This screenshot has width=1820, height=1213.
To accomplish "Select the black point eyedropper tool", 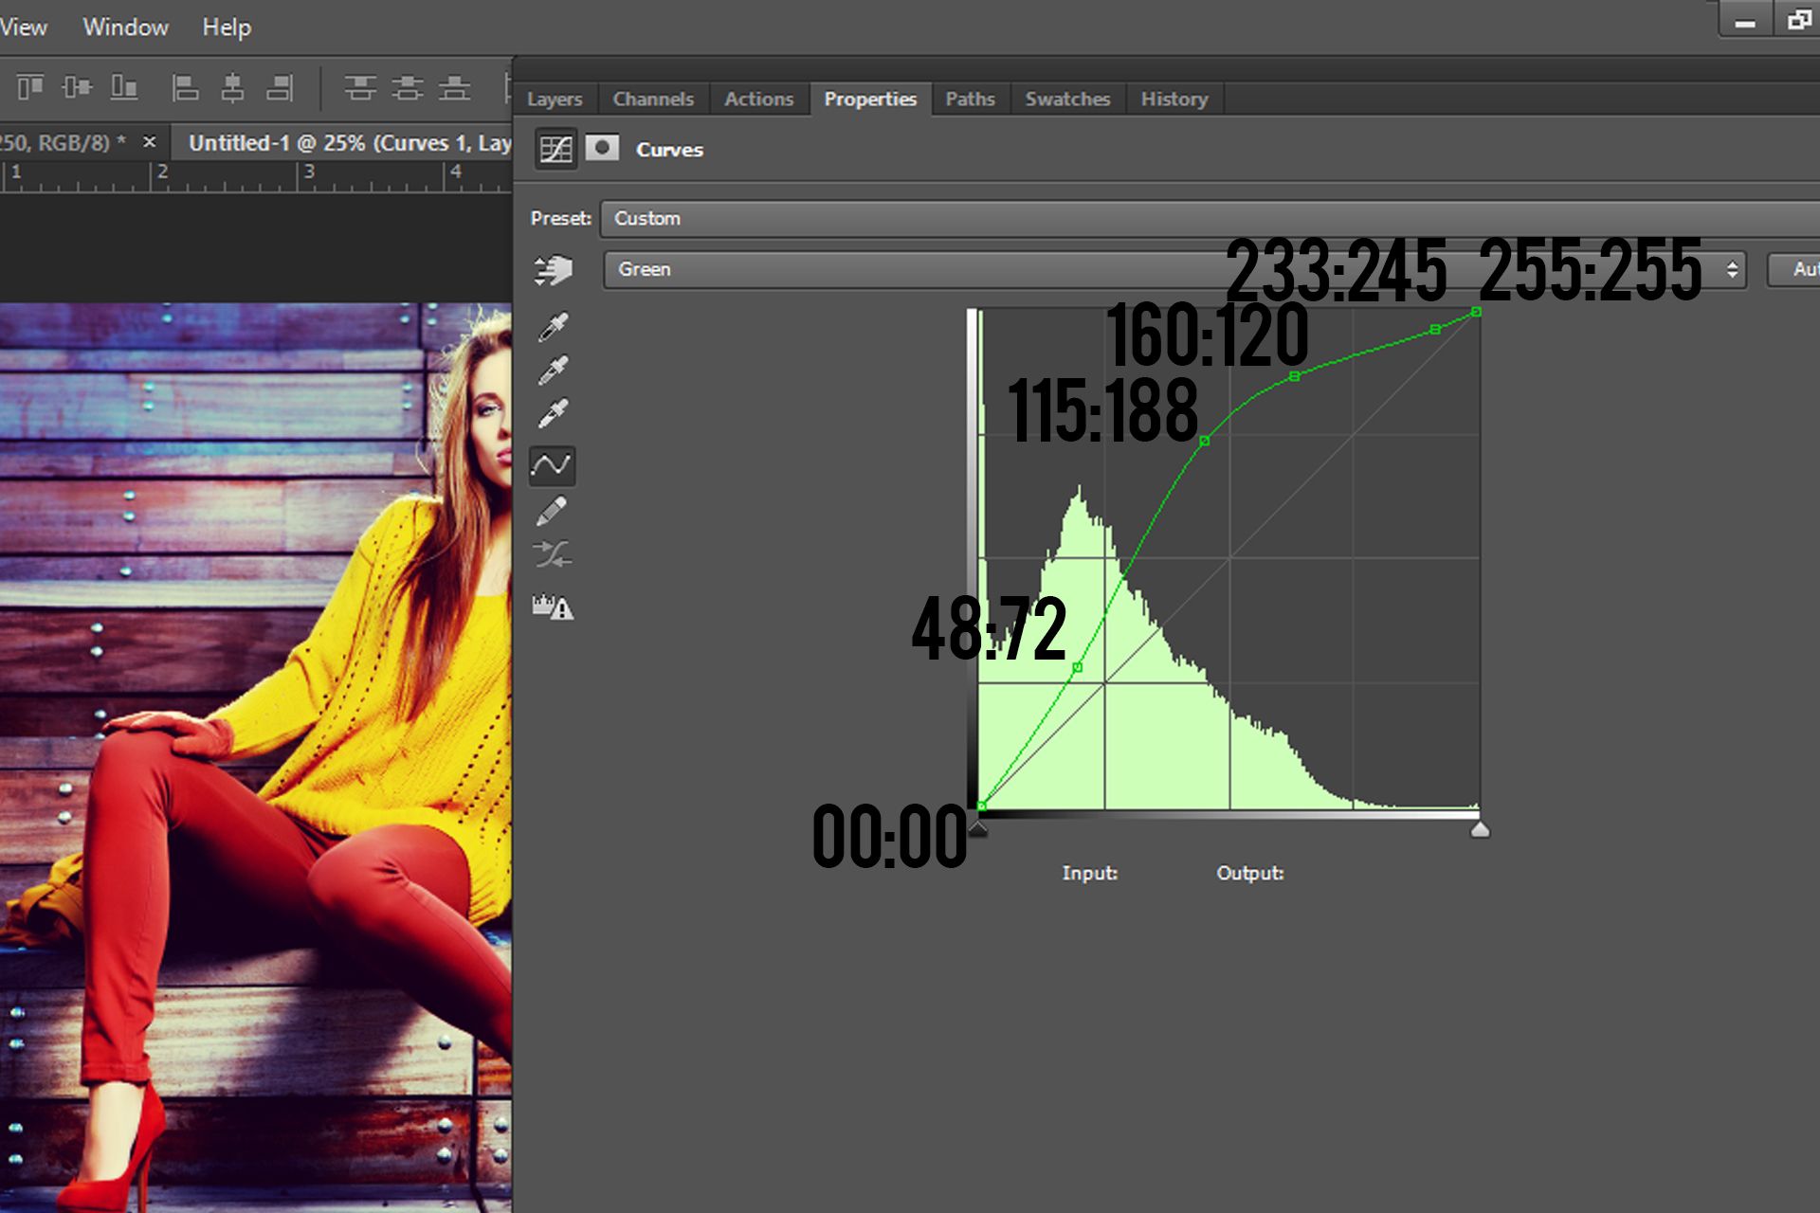I will tap(553, 325).
